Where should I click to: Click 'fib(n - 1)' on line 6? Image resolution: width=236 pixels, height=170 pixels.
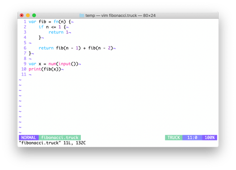(68, 48)
